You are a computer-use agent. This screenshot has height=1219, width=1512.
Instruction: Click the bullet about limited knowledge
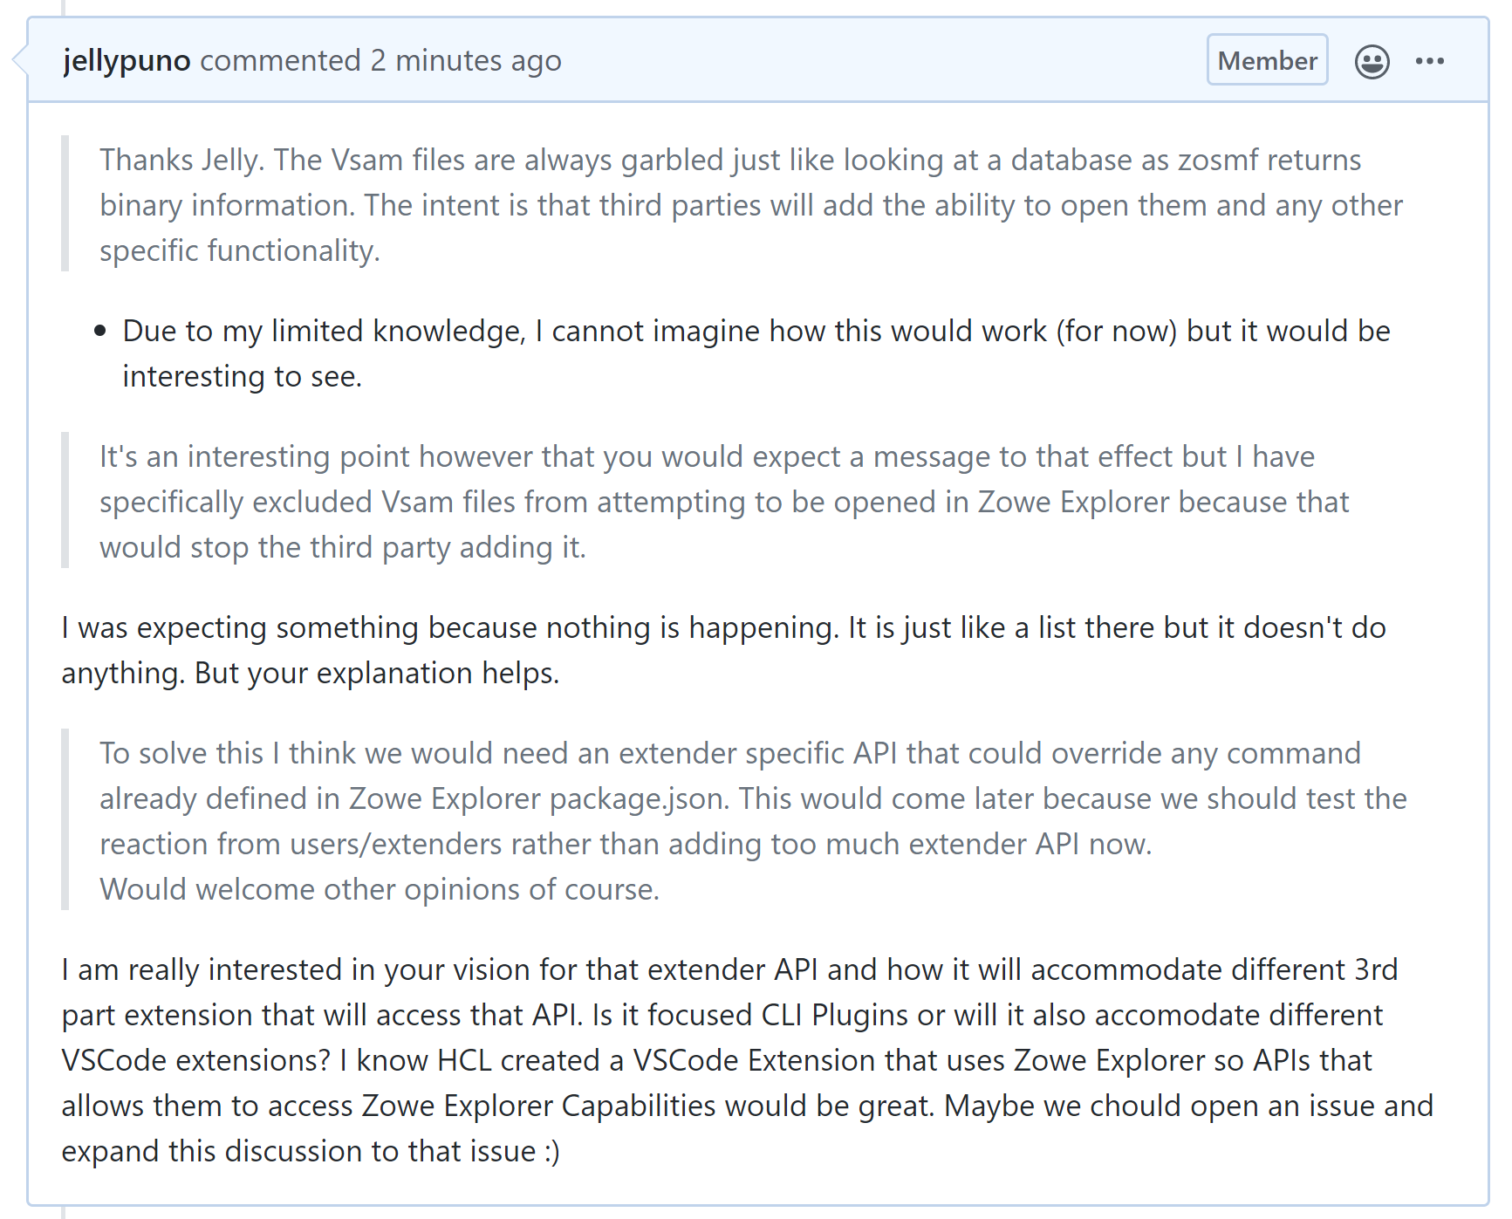click(756, 353)
